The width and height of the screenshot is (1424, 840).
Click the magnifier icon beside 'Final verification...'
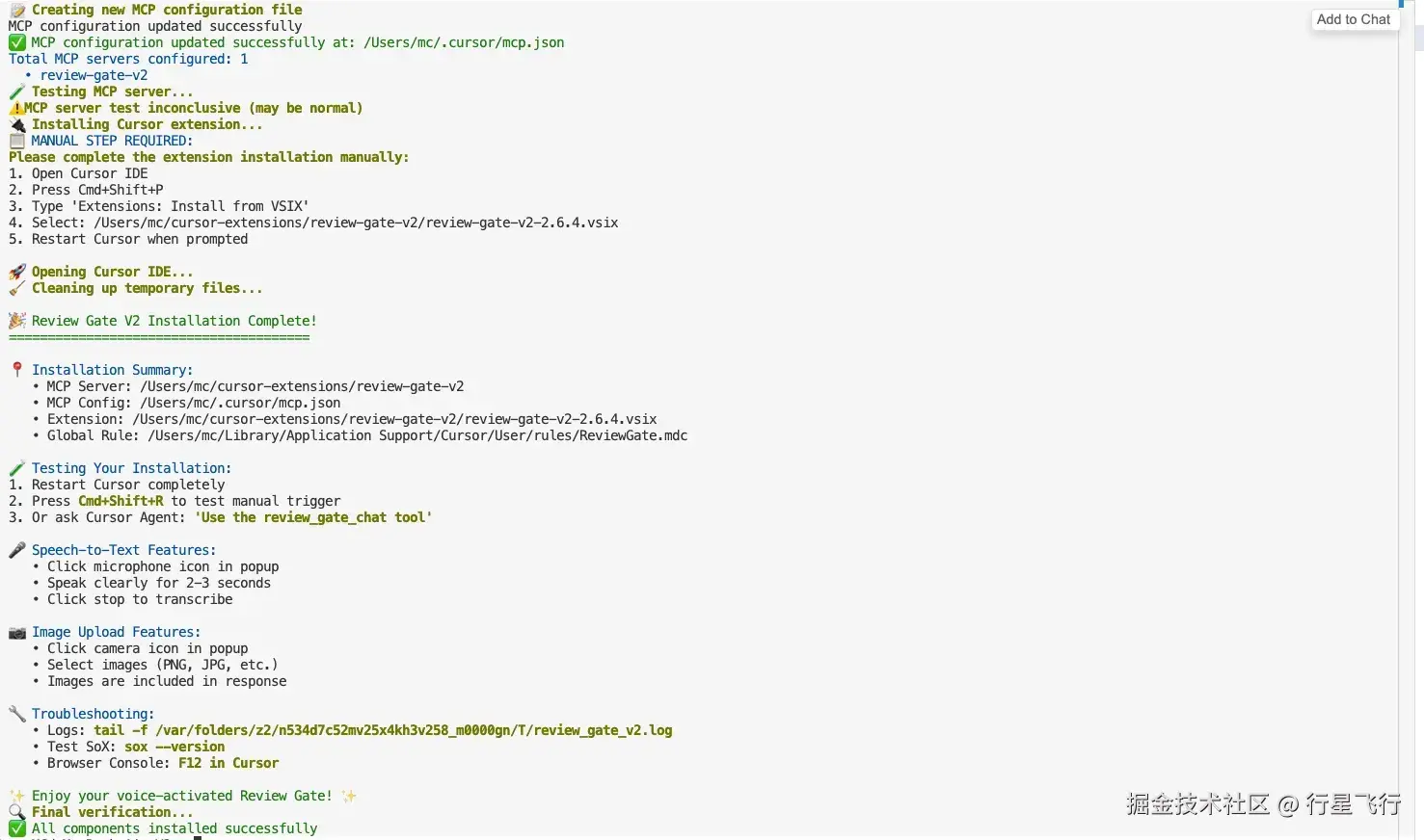17,812
